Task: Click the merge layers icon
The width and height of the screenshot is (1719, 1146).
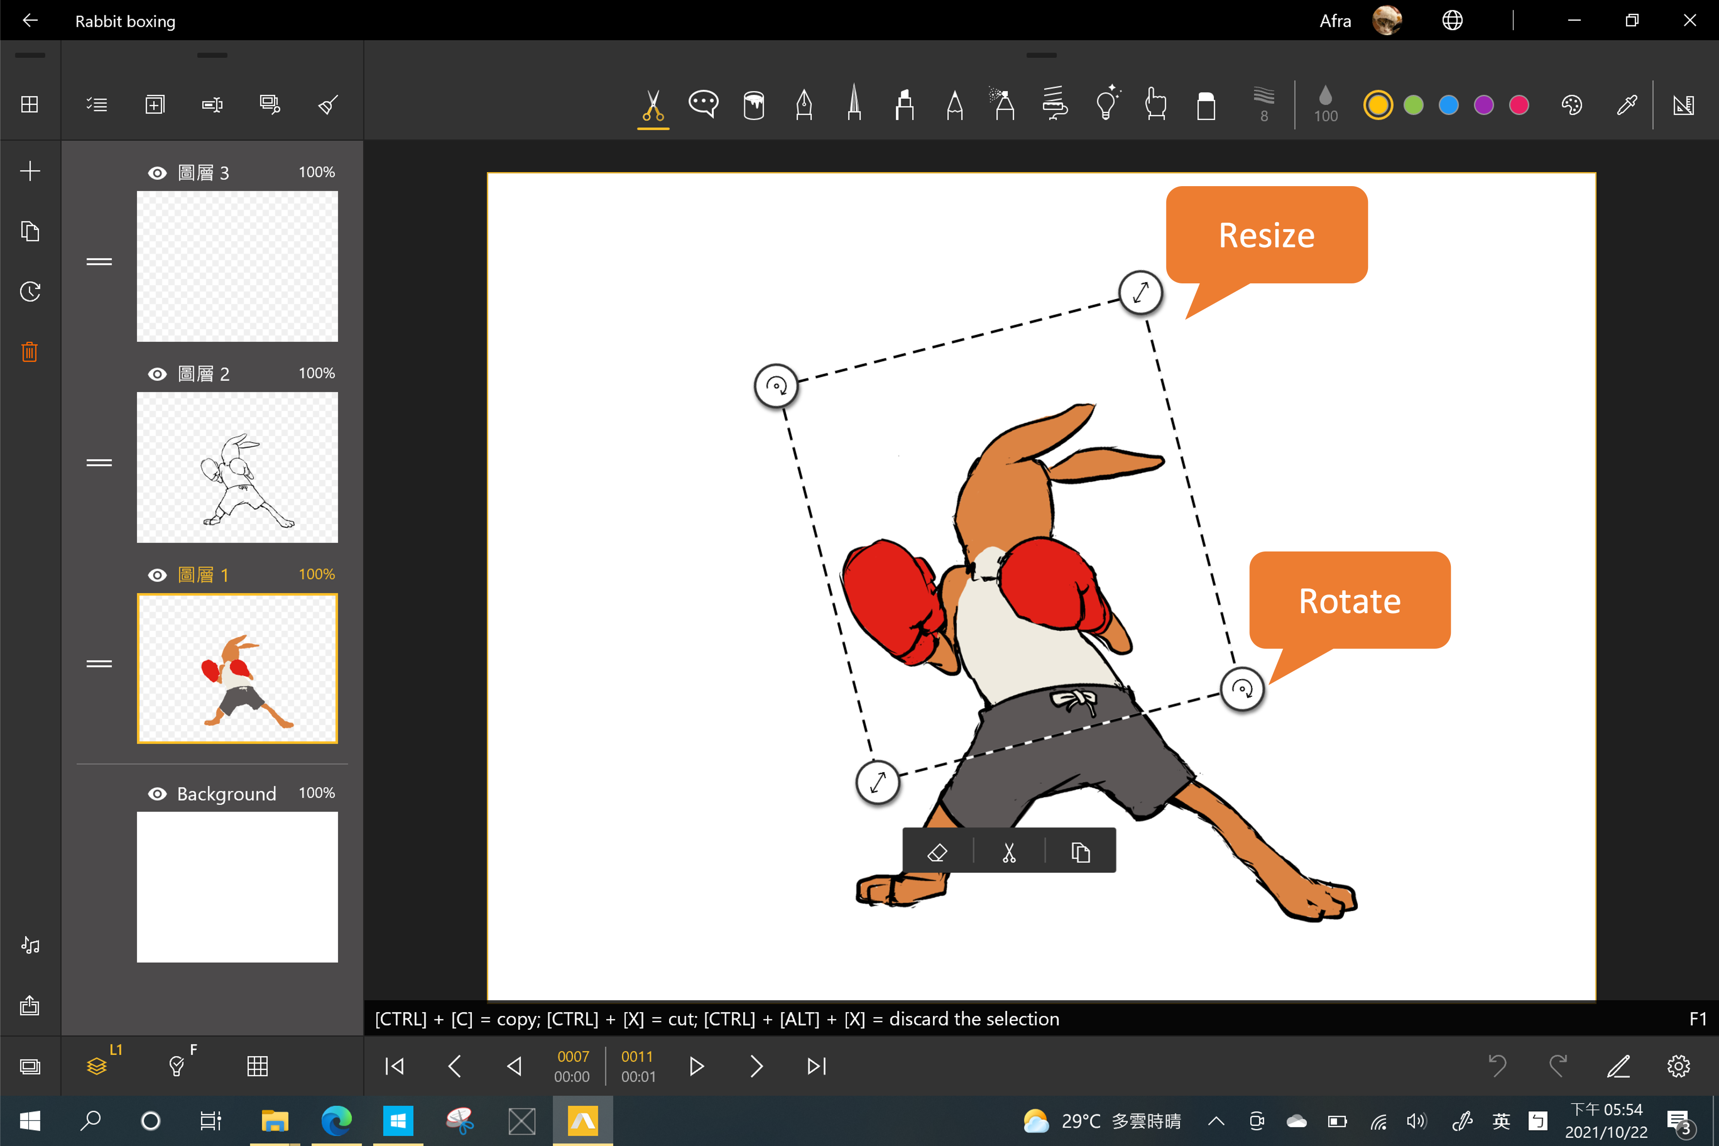Action: point(270,105)
